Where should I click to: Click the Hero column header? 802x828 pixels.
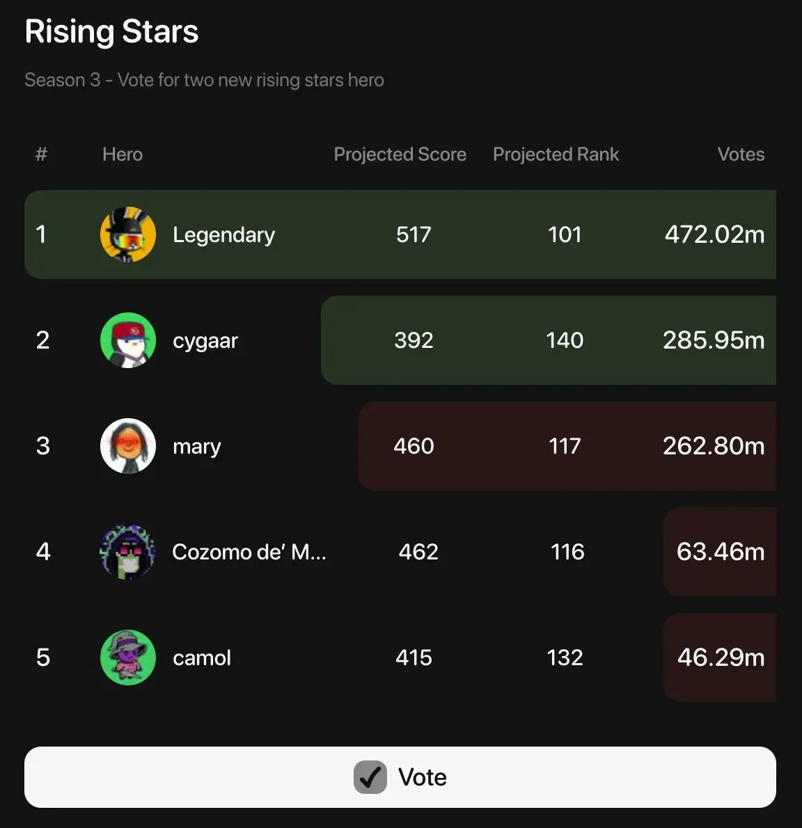click(x=123, y=154)
